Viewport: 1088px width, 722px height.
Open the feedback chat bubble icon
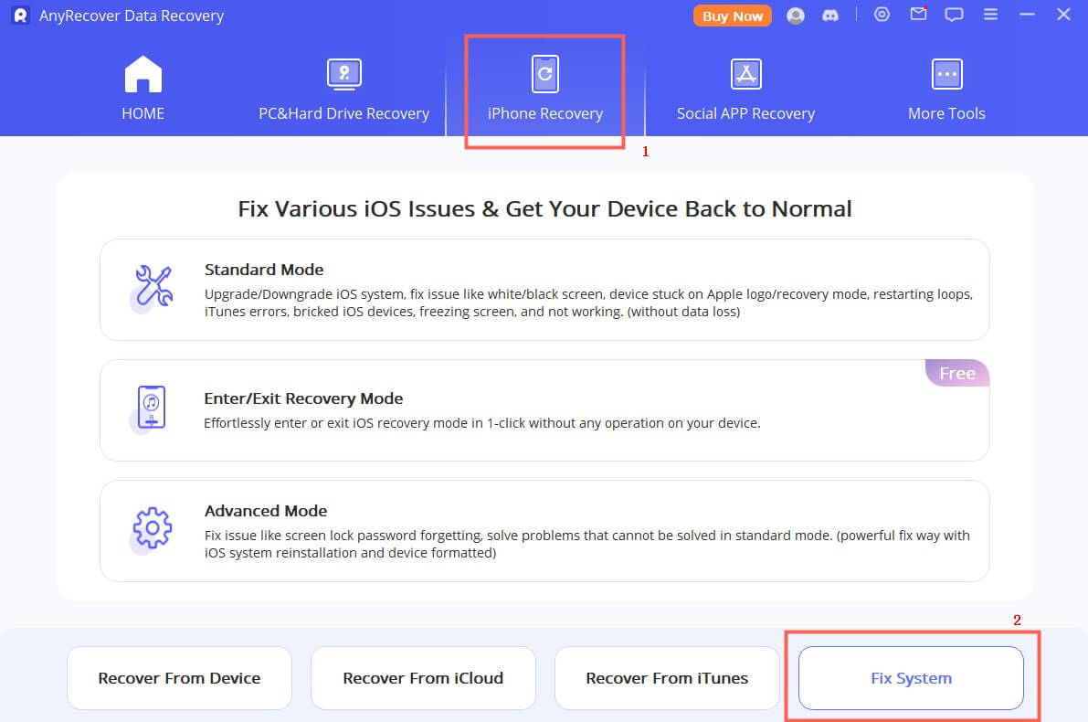(954, 15)
